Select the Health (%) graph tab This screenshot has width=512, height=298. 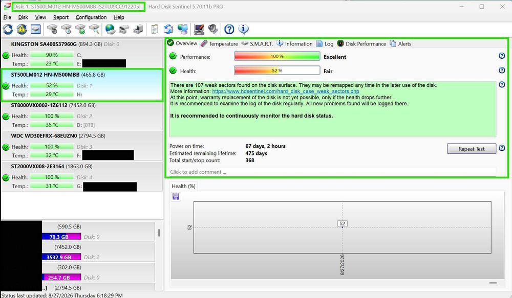pyautogui.click(x=183, y=186)
